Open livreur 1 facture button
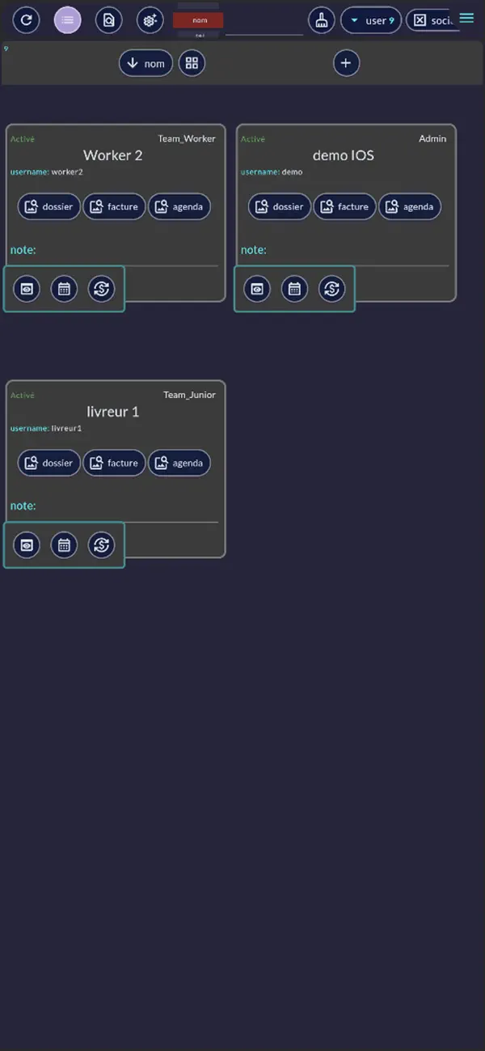The width and height of the screenshot is (485, 1051). [x=114, y=463]
